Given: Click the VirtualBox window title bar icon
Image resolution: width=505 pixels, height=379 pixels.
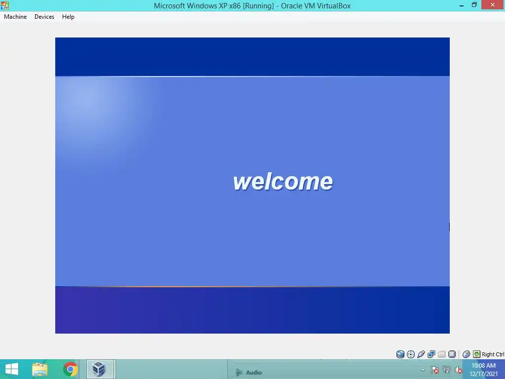Looking at the screenshot, I should tap(5, 5).
